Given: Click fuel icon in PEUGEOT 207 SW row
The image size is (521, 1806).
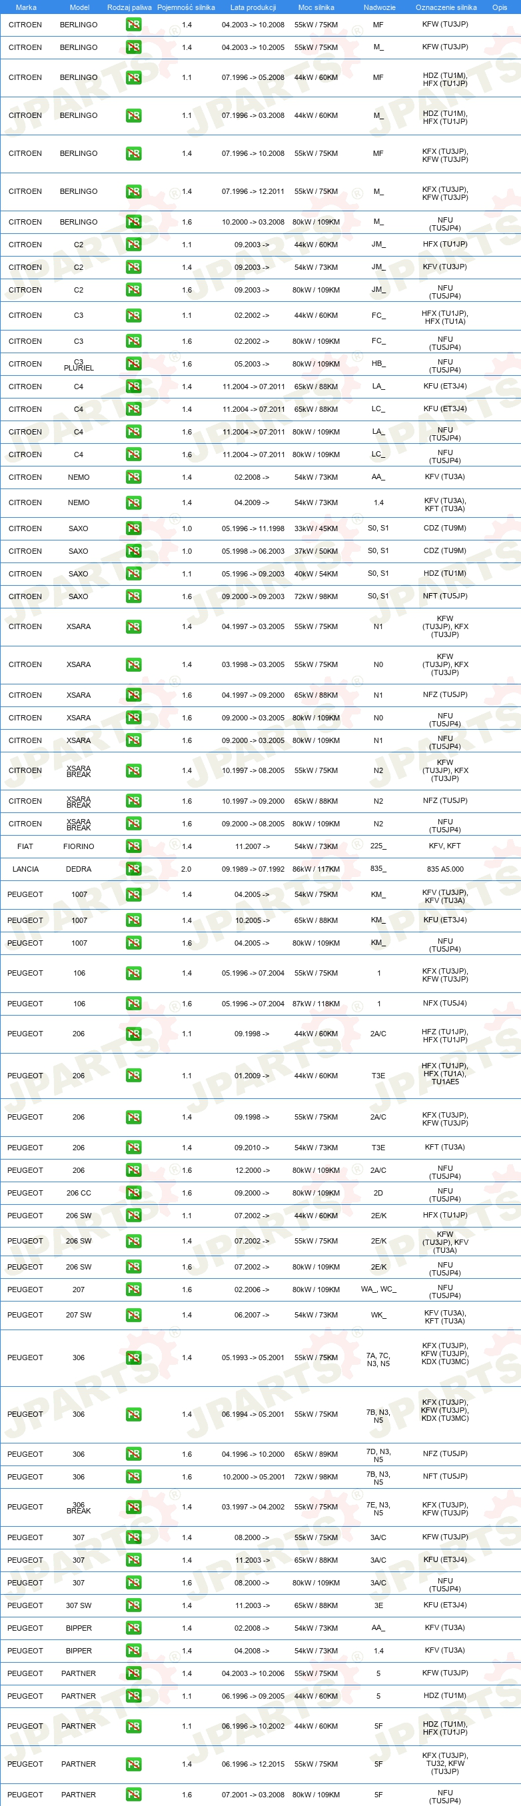Looking at the screenshot, I should tap(133, 1316).
